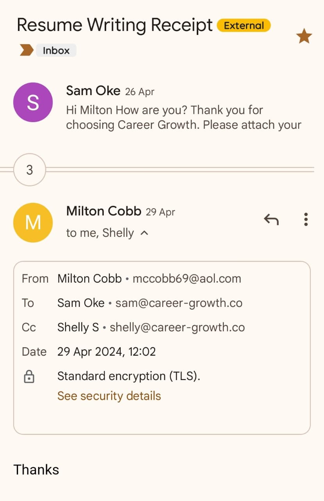Expand the 3 collapsed messages
The image size is (324, 501).
coord(30,170)
